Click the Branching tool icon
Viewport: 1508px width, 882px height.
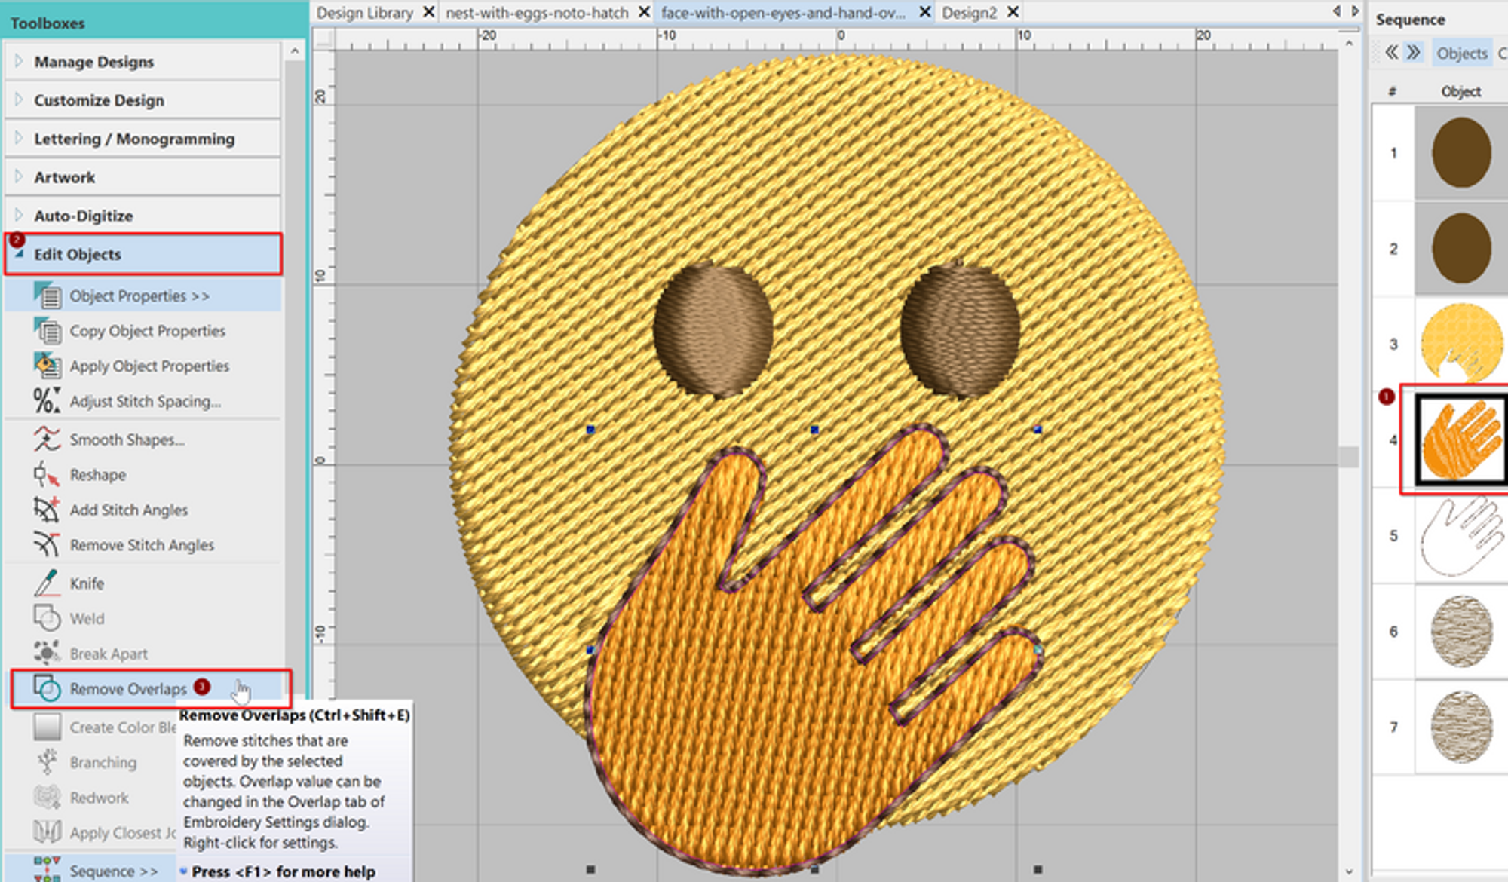47,762
